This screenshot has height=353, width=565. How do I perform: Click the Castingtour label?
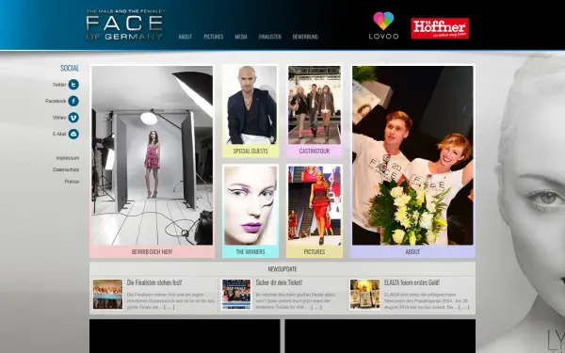tap(315, 151)
